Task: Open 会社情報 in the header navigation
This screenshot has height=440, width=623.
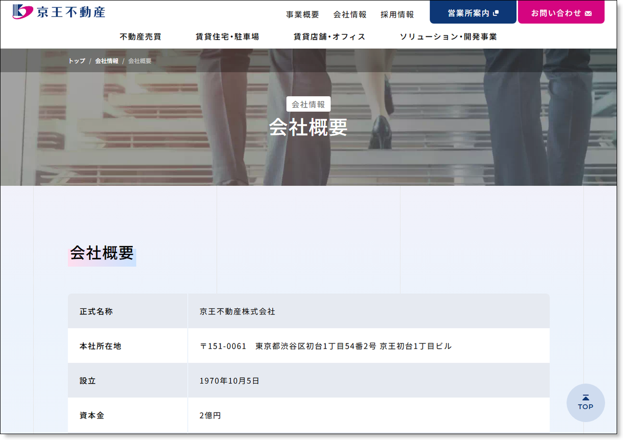Action: pos(350,15)
